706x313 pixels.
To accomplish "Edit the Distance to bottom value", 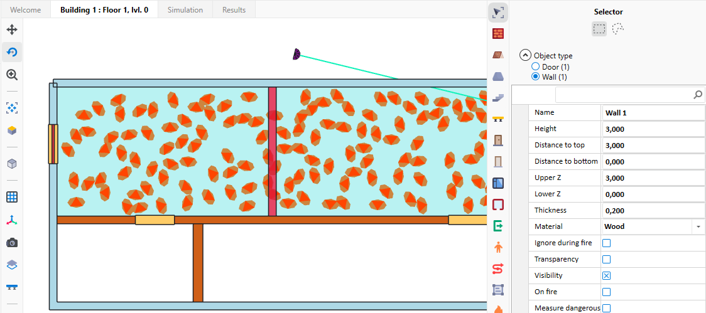I will tap(653, 162).
